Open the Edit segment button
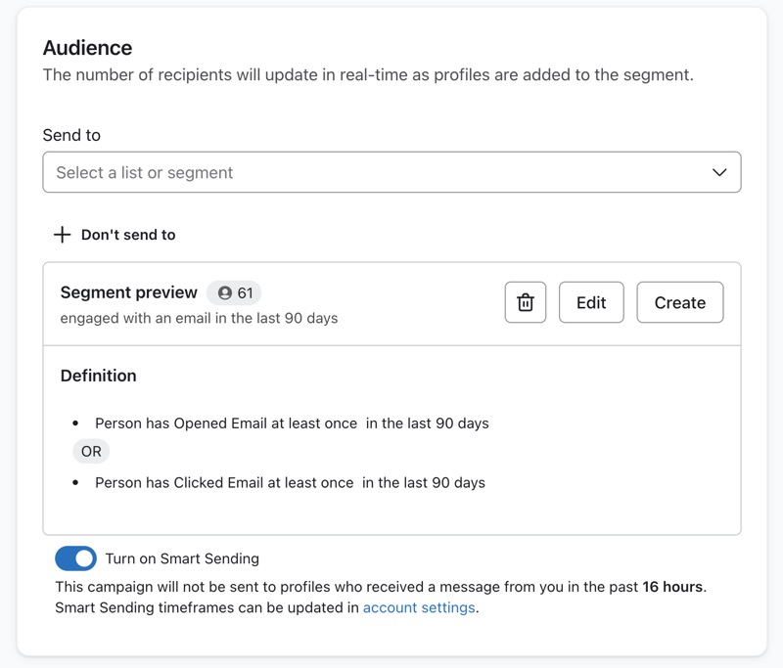 [591, 302]
